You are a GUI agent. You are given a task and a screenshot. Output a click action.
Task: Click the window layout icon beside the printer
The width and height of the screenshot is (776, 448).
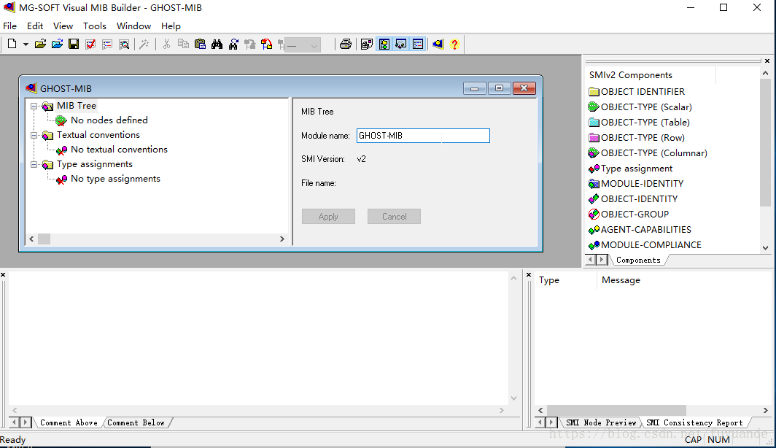(367, 44)
